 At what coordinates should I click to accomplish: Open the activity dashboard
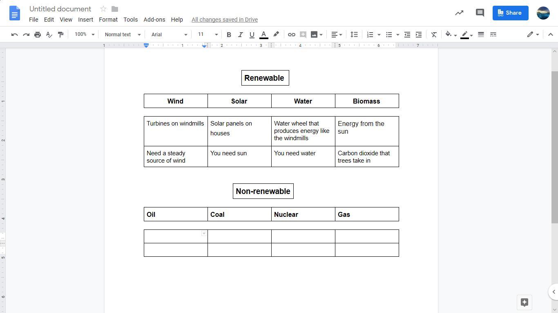[x=459, y=13]
